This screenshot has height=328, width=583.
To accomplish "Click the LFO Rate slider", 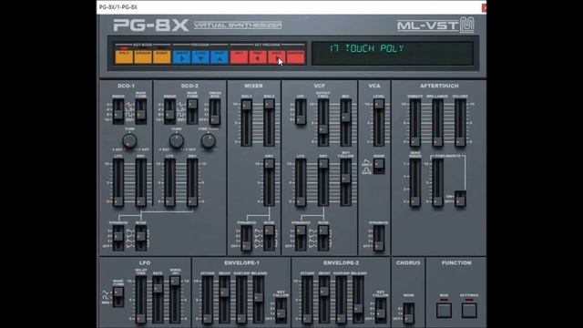I will 158,300.
